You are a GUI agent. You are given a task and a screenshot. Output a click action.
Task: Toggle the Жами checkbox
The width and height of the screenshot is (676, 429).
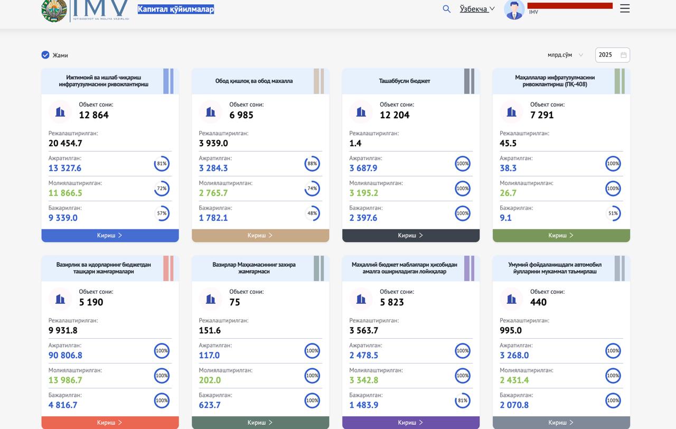pyautogui.click(x=45, y=55)
